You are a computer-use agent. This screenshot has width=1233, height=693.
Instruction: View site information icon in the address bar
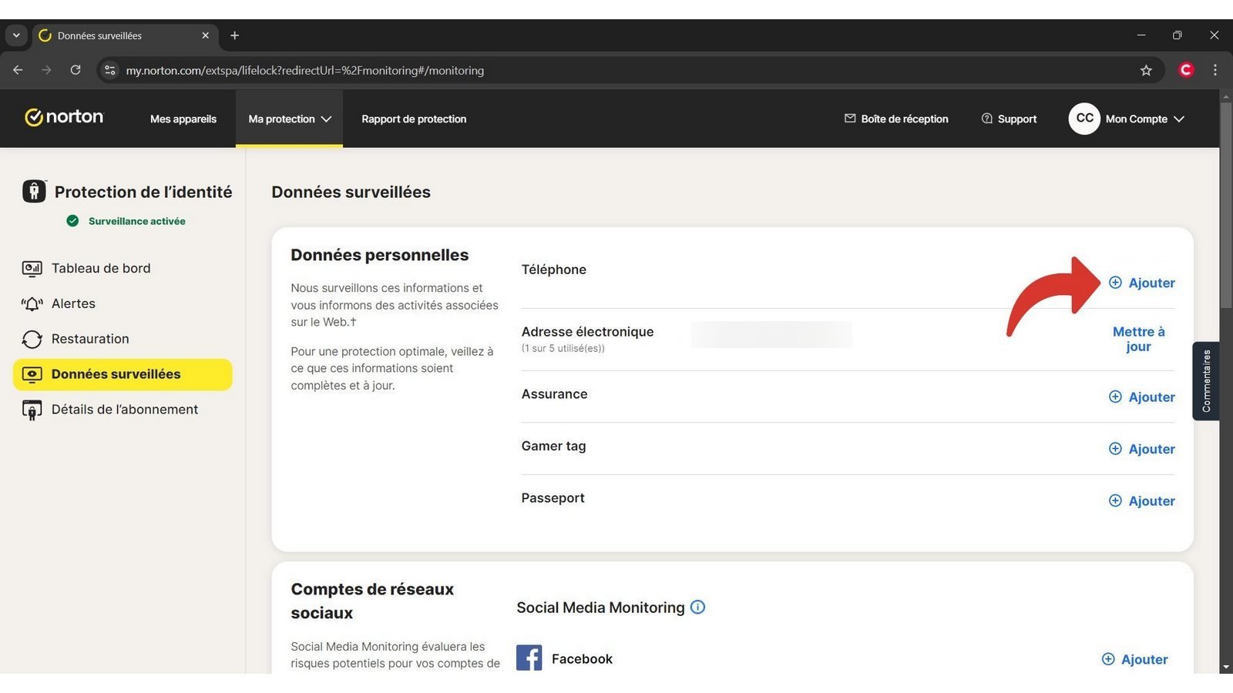coord(110,70)
